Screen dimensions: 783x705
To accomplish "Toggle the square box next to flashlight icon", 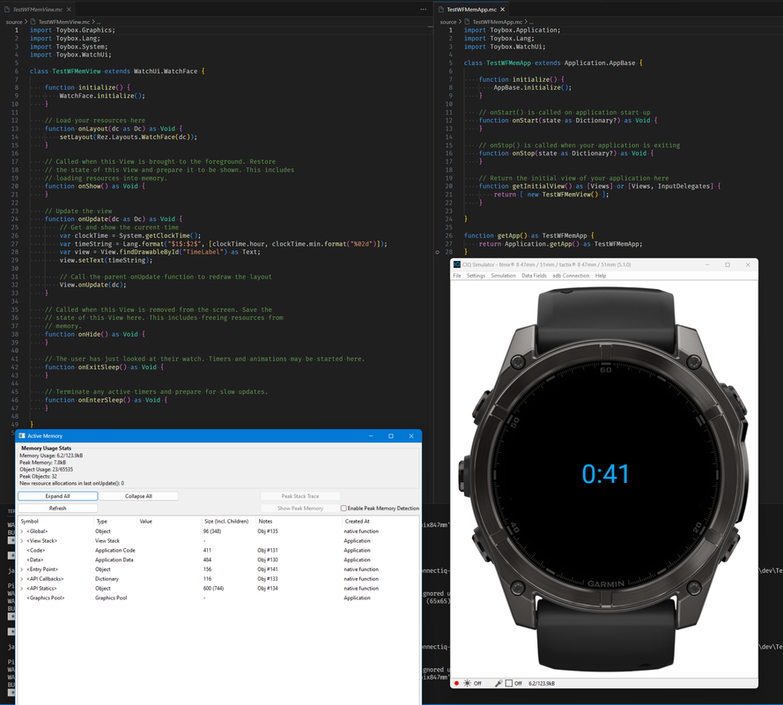I will coord(508,683).
